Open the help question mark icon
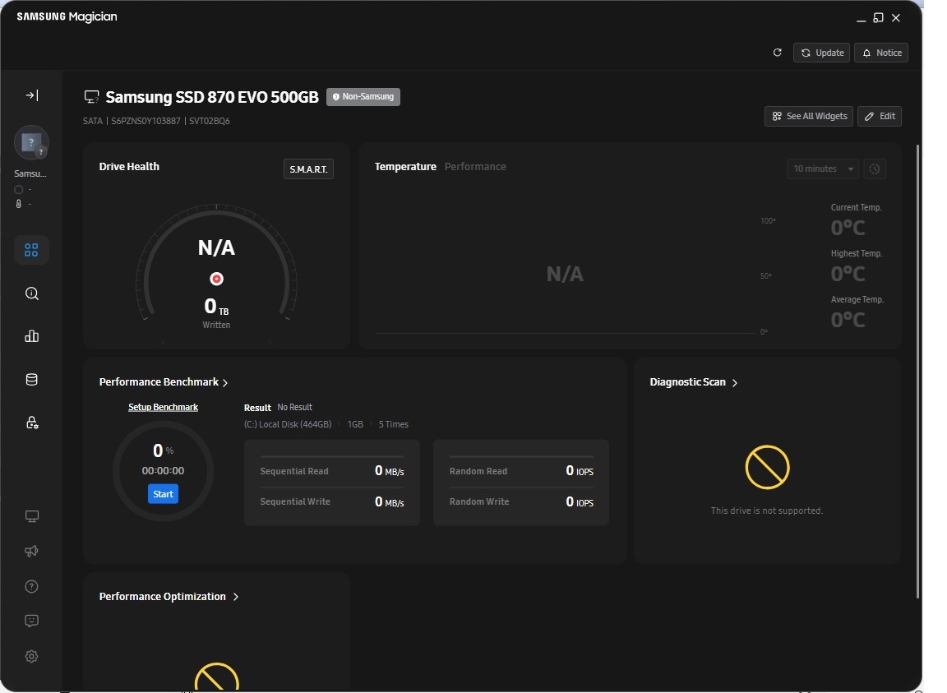This screenshot has height=693, width=947. (32, 587)
